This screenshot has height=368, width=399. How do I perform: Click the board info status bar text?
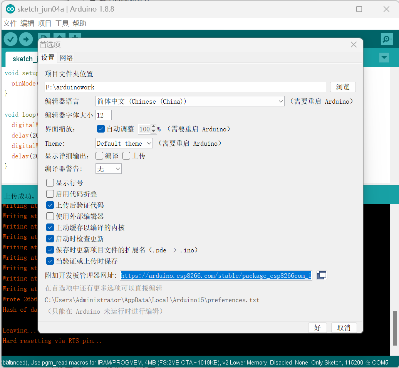point(195,362)
